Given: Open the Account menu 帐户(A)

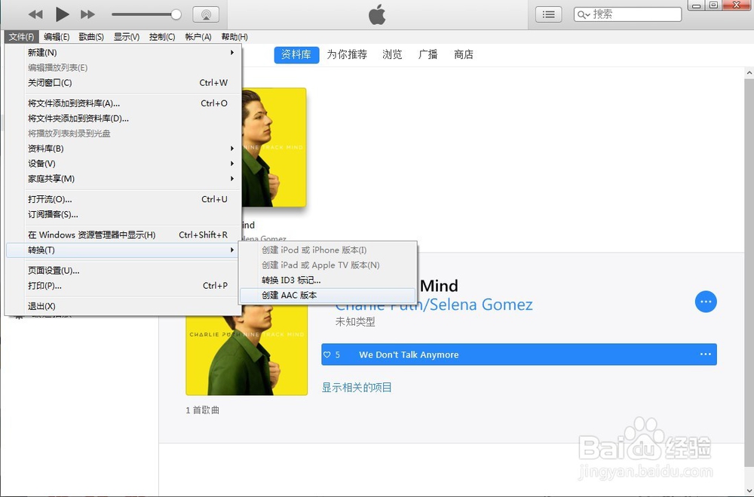Looking at the screenshot, I should pyautogui.click(x=198, y=36).
